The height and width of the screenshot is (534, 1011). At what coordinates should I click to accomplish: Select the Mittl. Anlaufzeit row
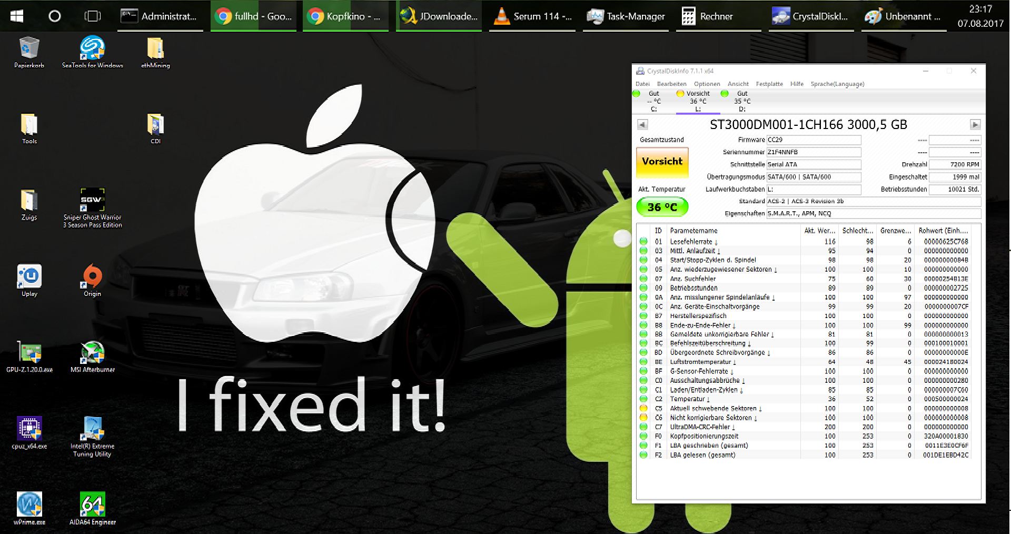click(x=804, y=251)
